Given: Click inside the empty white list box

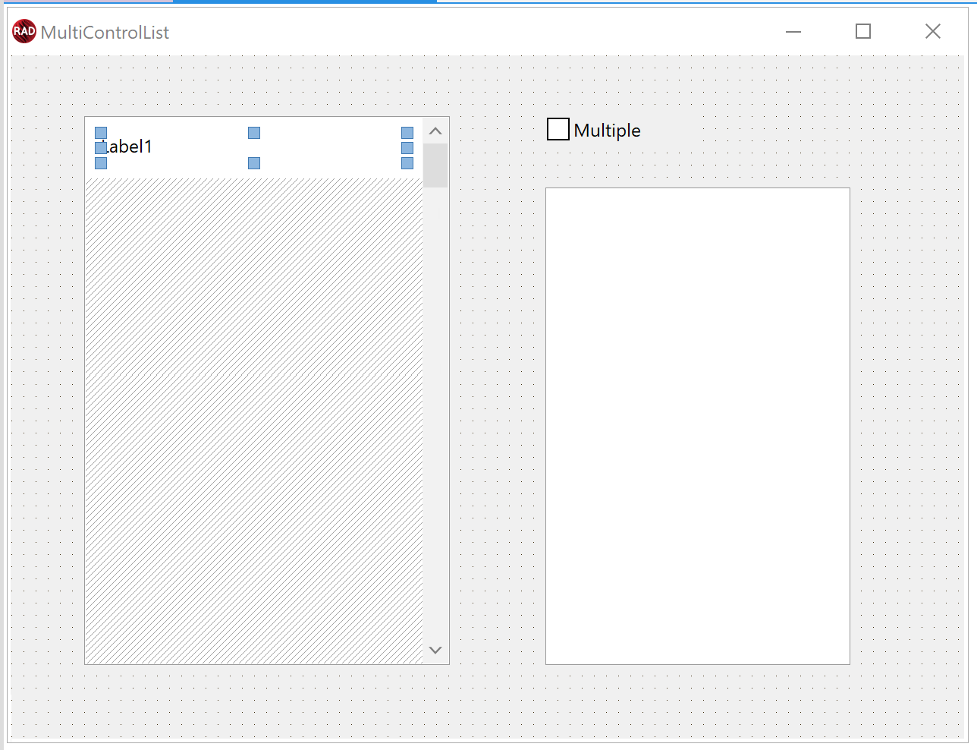Looking at the screenshot, I should (x=698, y=426).
